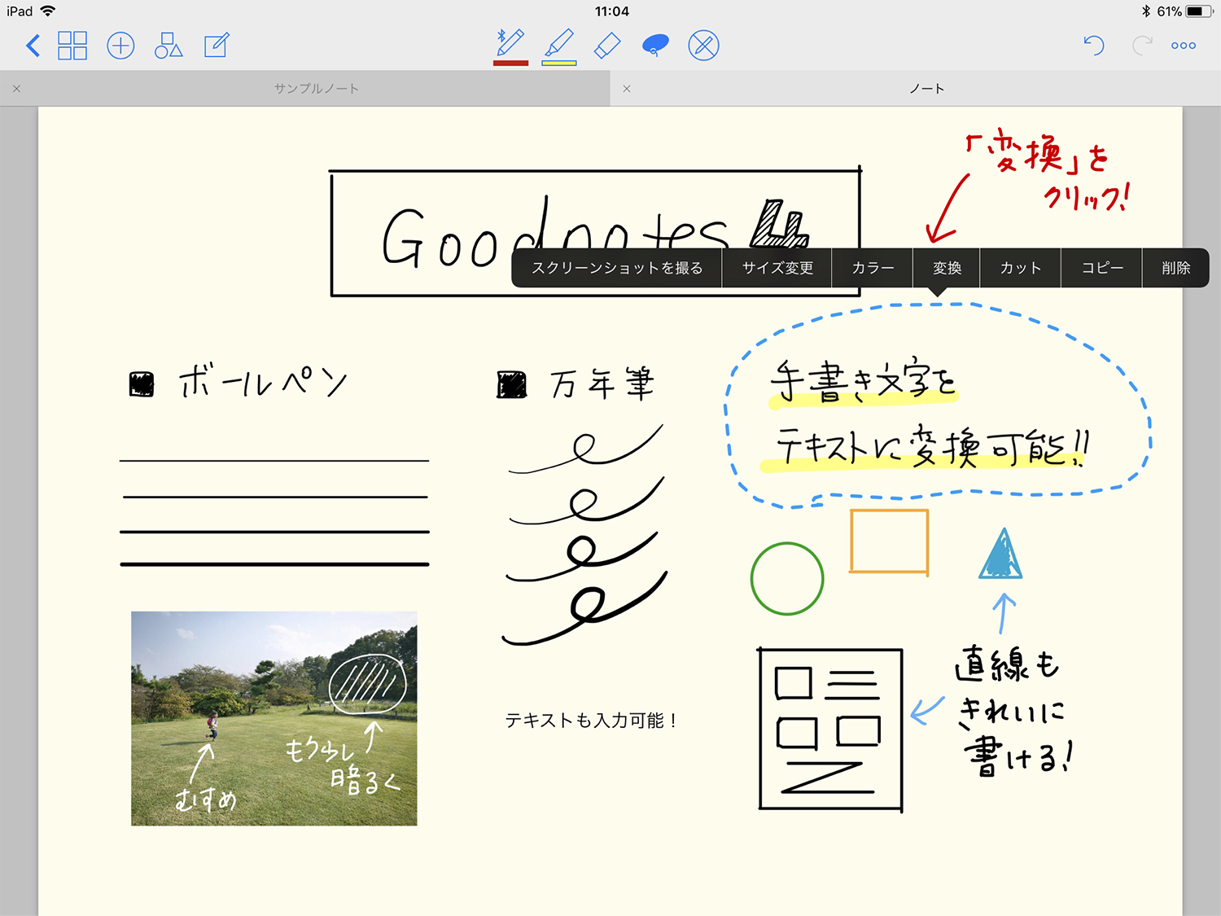Choose カット in the popup menu

pos(1020,268)
